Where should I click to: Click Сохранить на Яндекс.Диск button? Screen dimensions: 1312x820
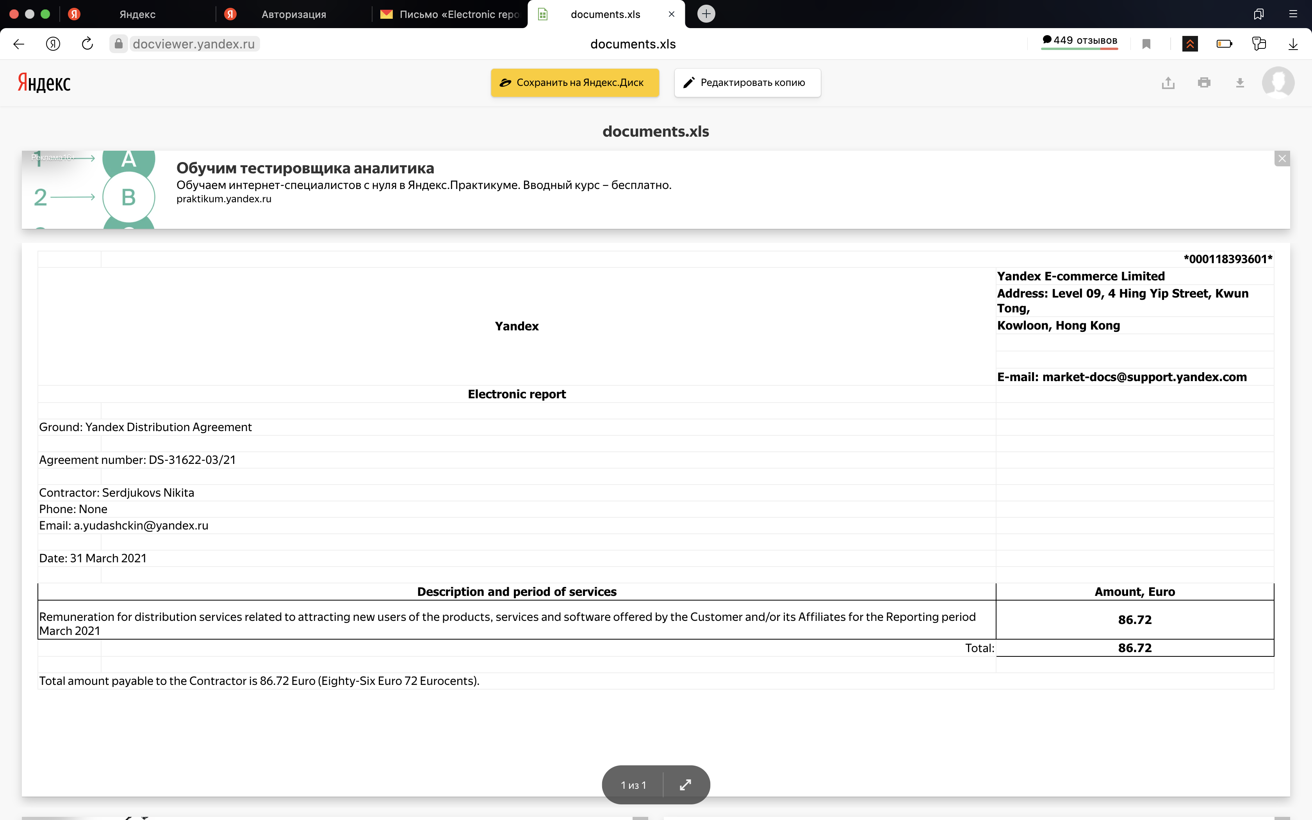tap(575, 82)
